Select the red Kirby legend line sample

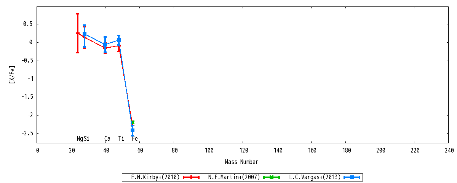coord(191,177)
